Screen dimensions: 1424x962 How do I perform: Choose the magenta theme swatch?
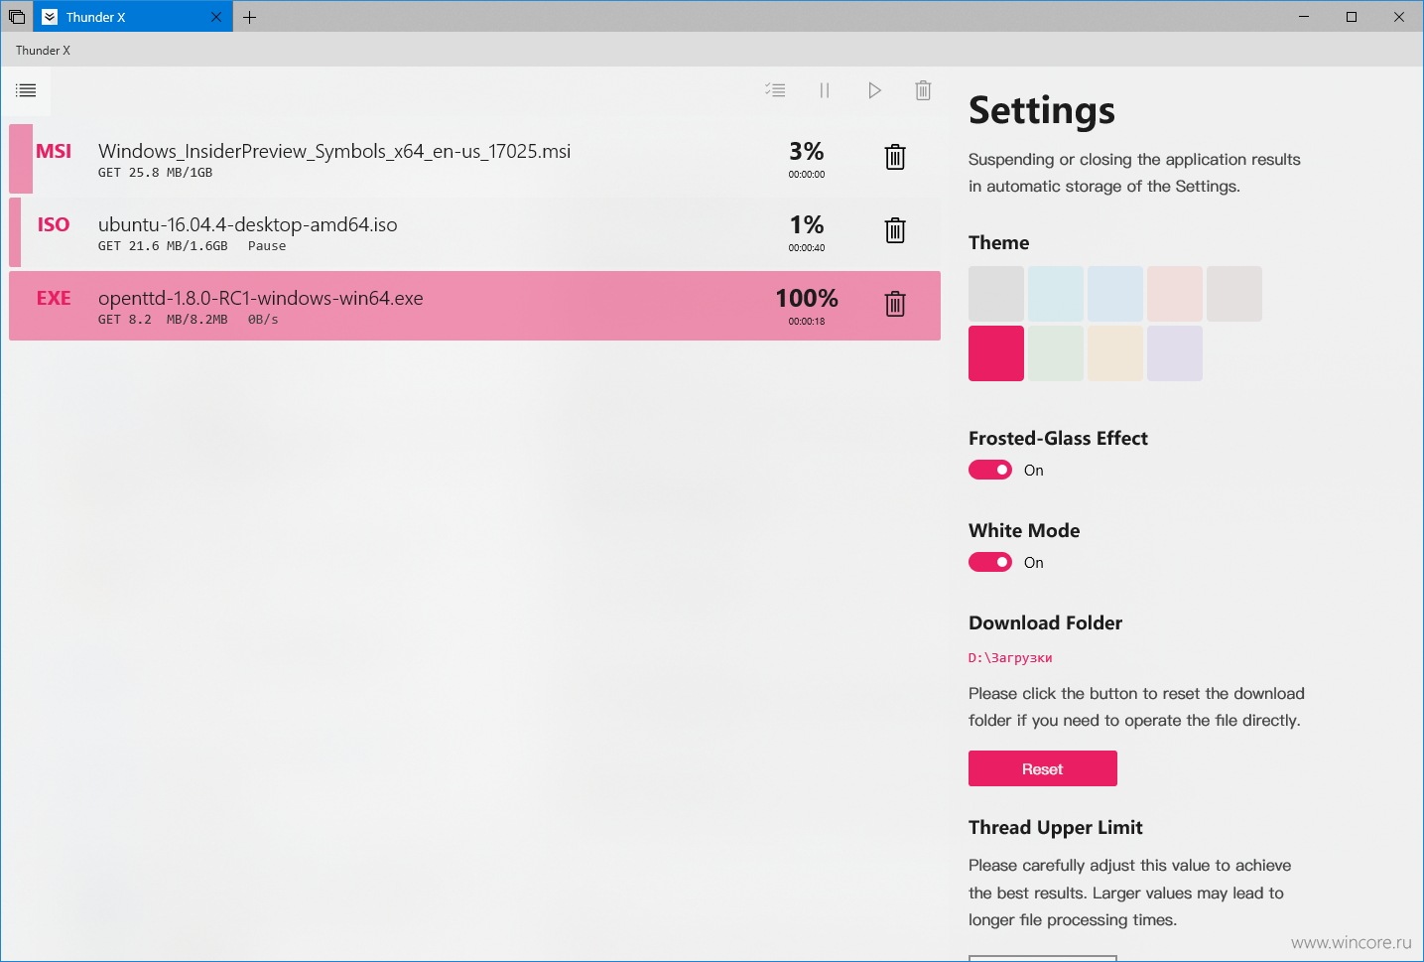[996, 353]
